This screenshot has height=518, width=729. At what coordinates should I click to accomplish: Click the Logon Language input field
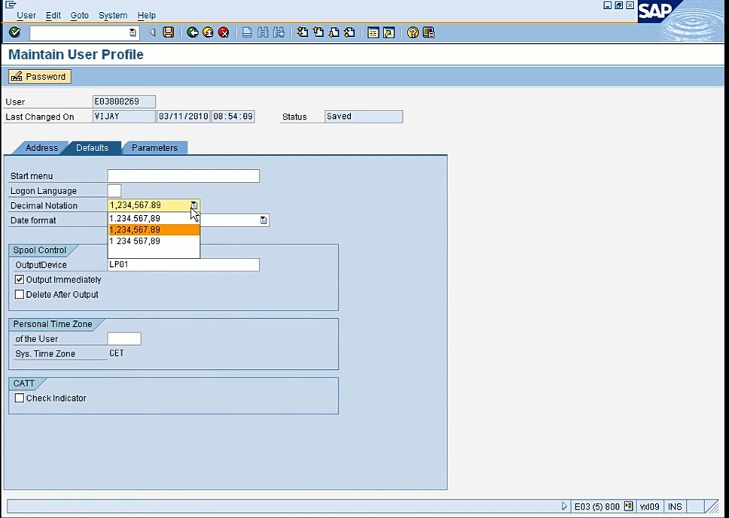point(114,191)
